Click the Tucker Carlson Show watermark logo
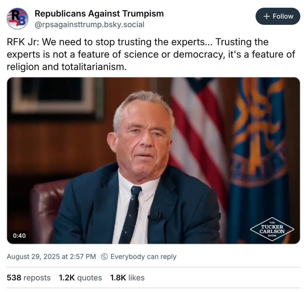Screen dimensions: 307x292 tap(272, 229)
